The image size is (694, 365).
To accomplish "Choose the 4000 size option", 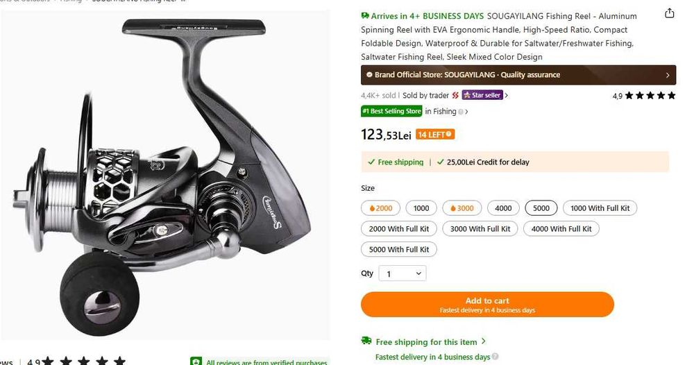I will click(x=503, y=208).
